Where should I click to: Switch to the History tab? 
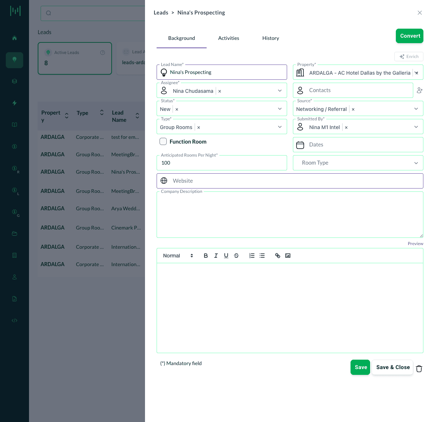[271, 38]
